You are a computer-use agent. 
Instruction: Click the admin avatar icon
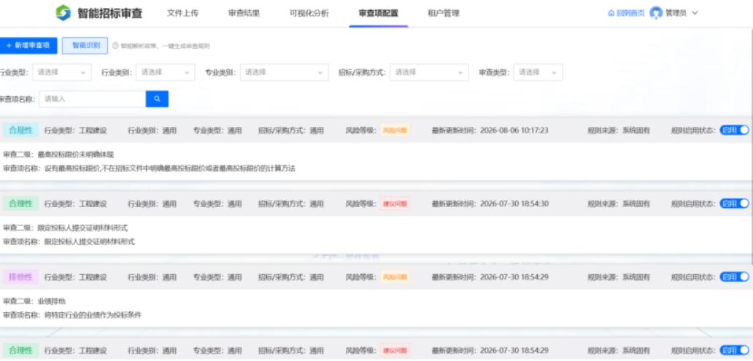click(655, 13)
